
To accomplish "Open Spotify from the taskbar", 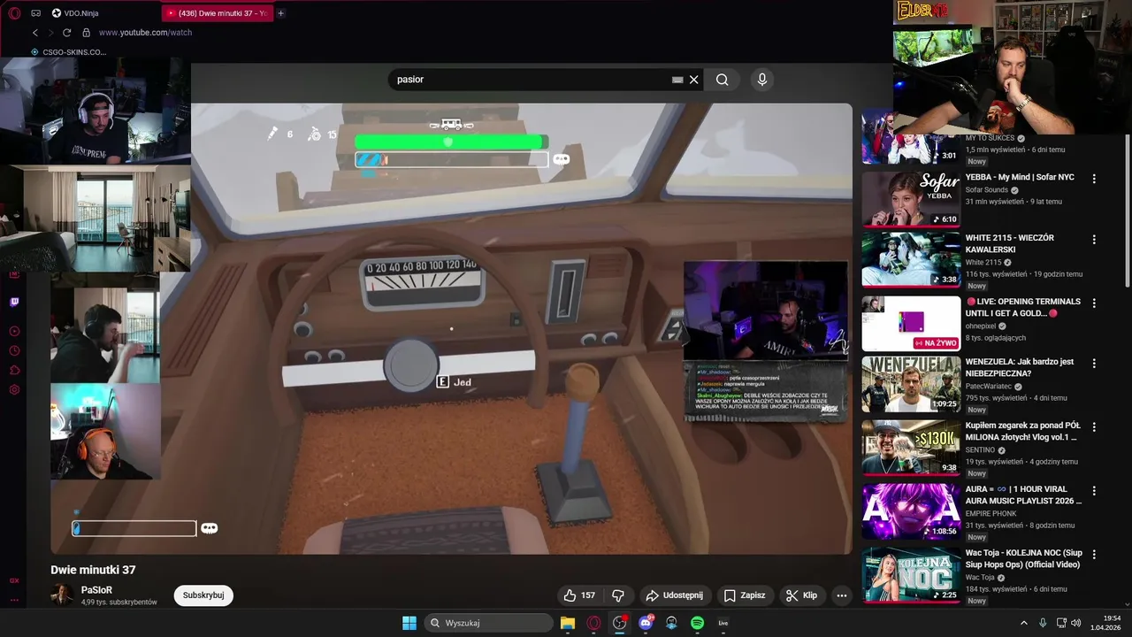I will [x=697, y=623].
